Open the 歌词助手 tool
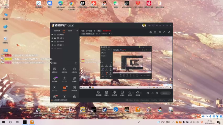 [x=74, y=89]
